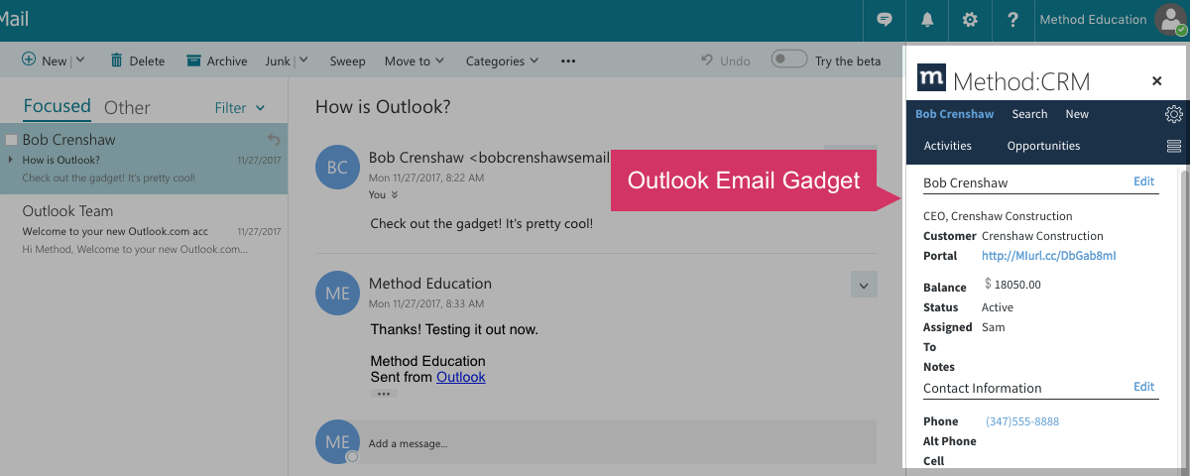Click the Sweep button
Viewport: 1190px width, 476px height.
click(x=348, y=60)
